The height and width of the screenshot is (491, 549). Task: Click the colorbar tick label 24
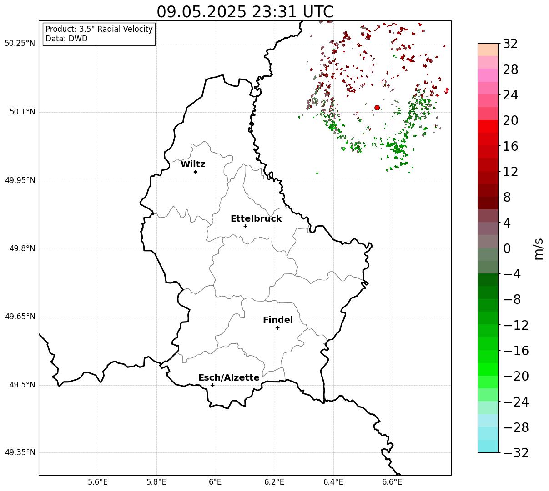pyautogui.click(x=510, y=95)
